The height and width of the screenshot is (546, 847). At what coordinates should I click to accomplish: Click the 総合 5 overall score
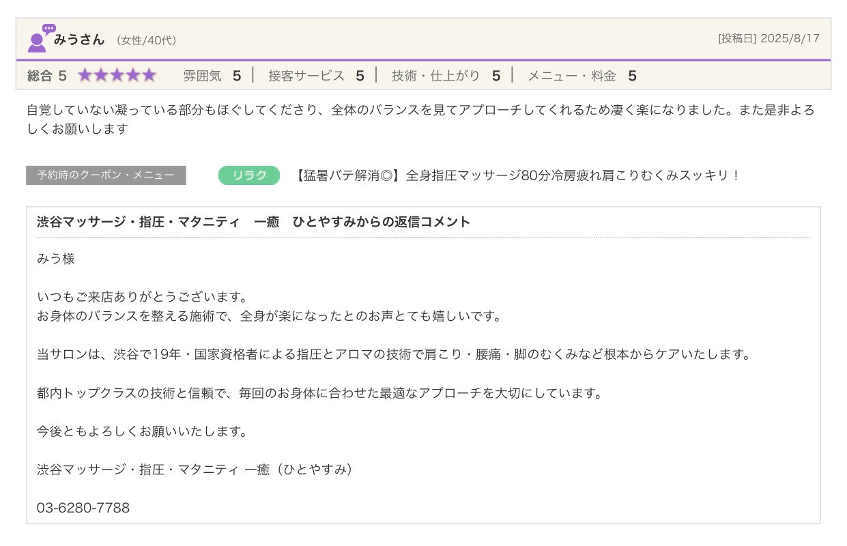47,76
